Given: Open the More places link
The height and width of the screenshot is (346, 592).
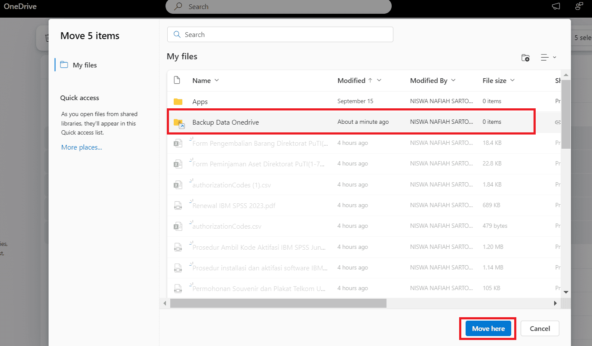Looking at the screenshot, I should click(x=82, y=147).
